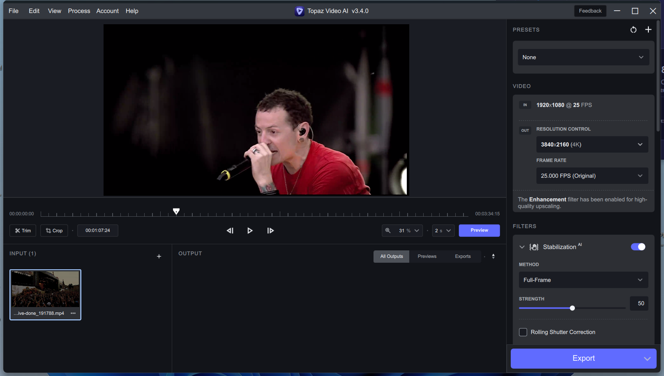Viewport: 664px width, 376px height.
Task: Switch to the Exports tab
Action: pos(463,257)
